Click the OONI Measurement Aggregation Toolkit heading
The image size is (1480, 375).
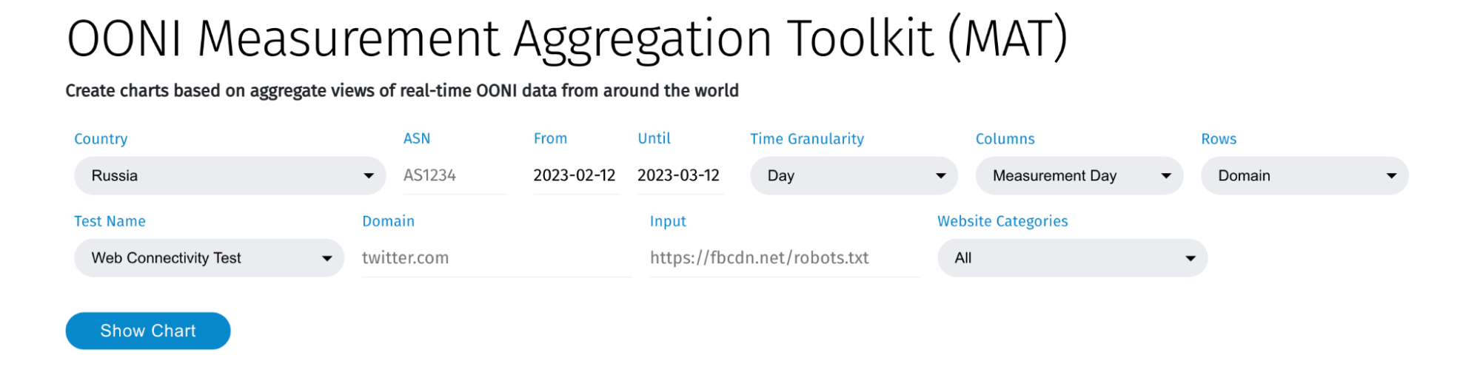click(x=566, y=38)
